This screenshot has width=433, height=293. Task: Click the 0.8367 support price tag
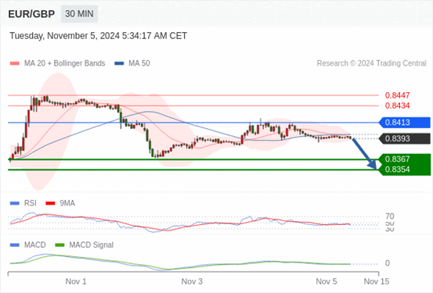pyautogui.click(x=405, y=159)
